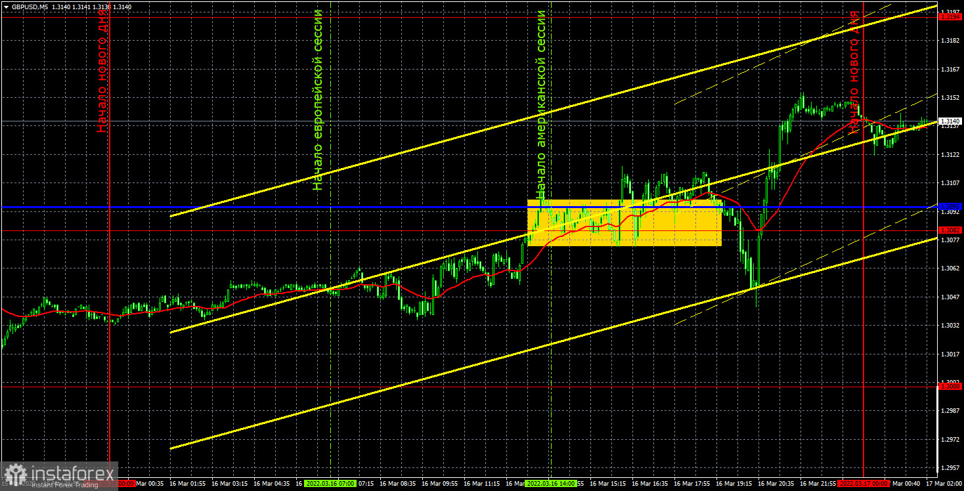Click the green time marker 2022.03.16 14:00
Viewport: 964px width, 491px height.
pyautogui.click(x=551, y=483)
